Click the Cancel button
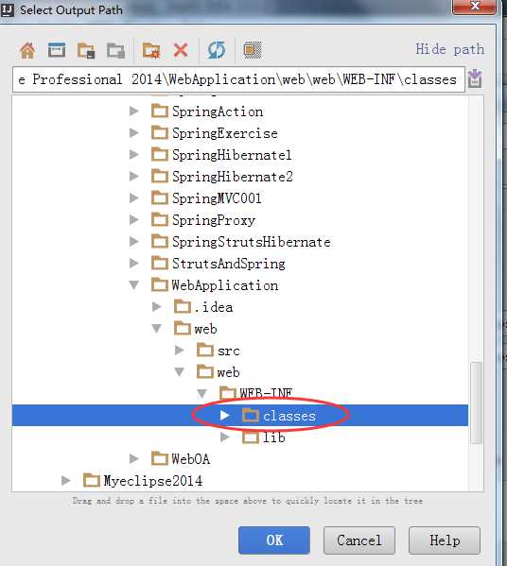The width and height of the screenshot is (507, 566). pyautogui.click(x=359, y=540)
